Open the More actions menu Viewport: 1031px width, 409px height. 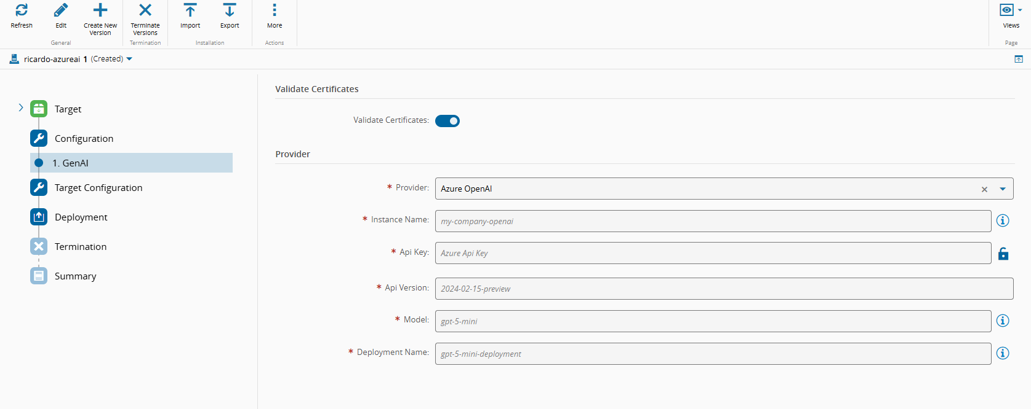click(x=275, y=10)
